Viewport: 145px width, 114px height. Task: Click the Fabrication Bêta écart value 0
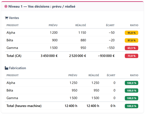pos(114,90)
